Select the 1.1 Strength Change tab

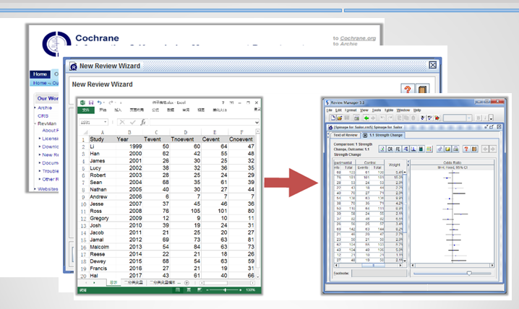coord(383,135)
